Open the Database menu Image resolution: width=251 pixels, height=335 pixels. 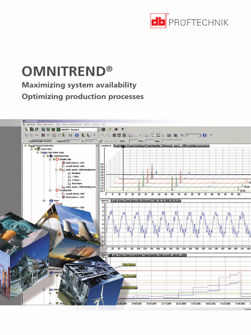31,124
